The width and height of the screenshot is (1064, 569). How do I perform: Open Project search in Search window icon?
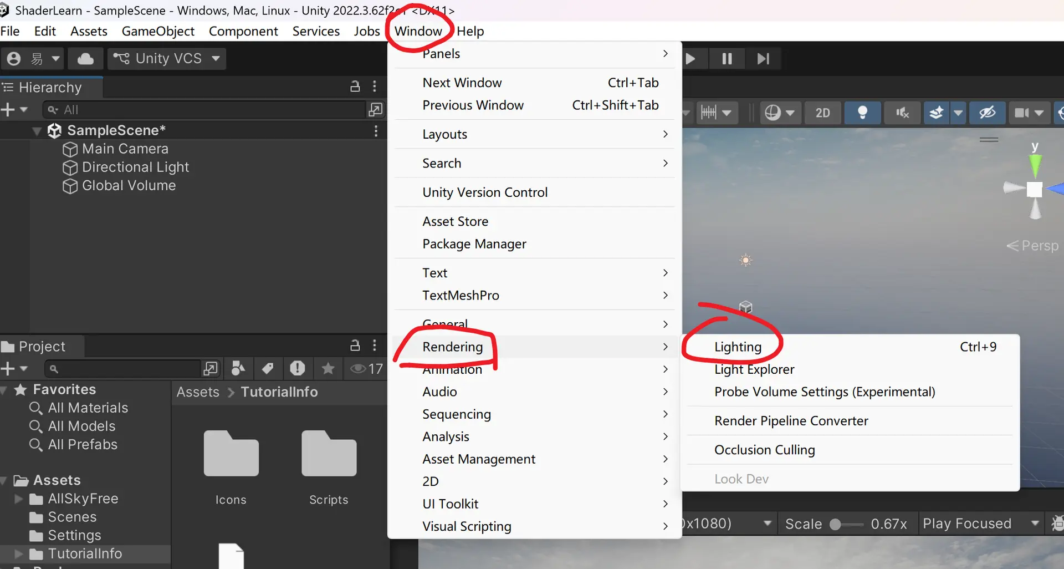pyautogui.click(x=210, y=369)
